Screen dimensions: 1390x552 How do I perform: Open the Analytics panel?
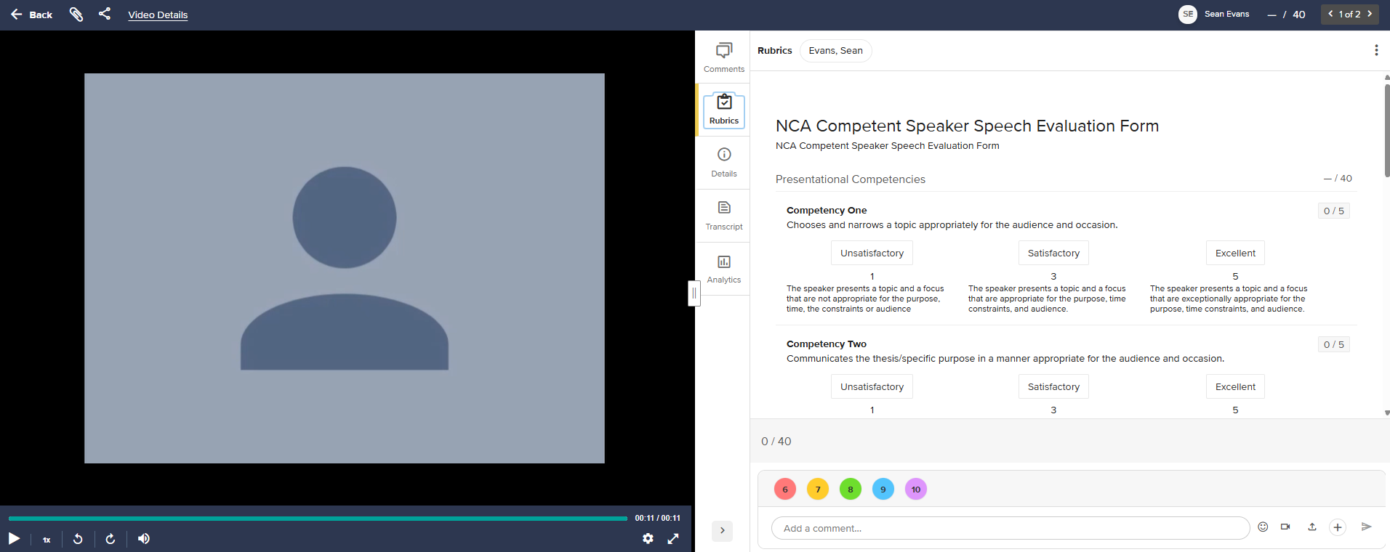(724, 269)
